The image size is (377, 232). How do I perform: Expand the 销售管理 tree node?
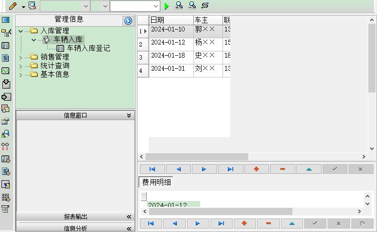(21, 58)
